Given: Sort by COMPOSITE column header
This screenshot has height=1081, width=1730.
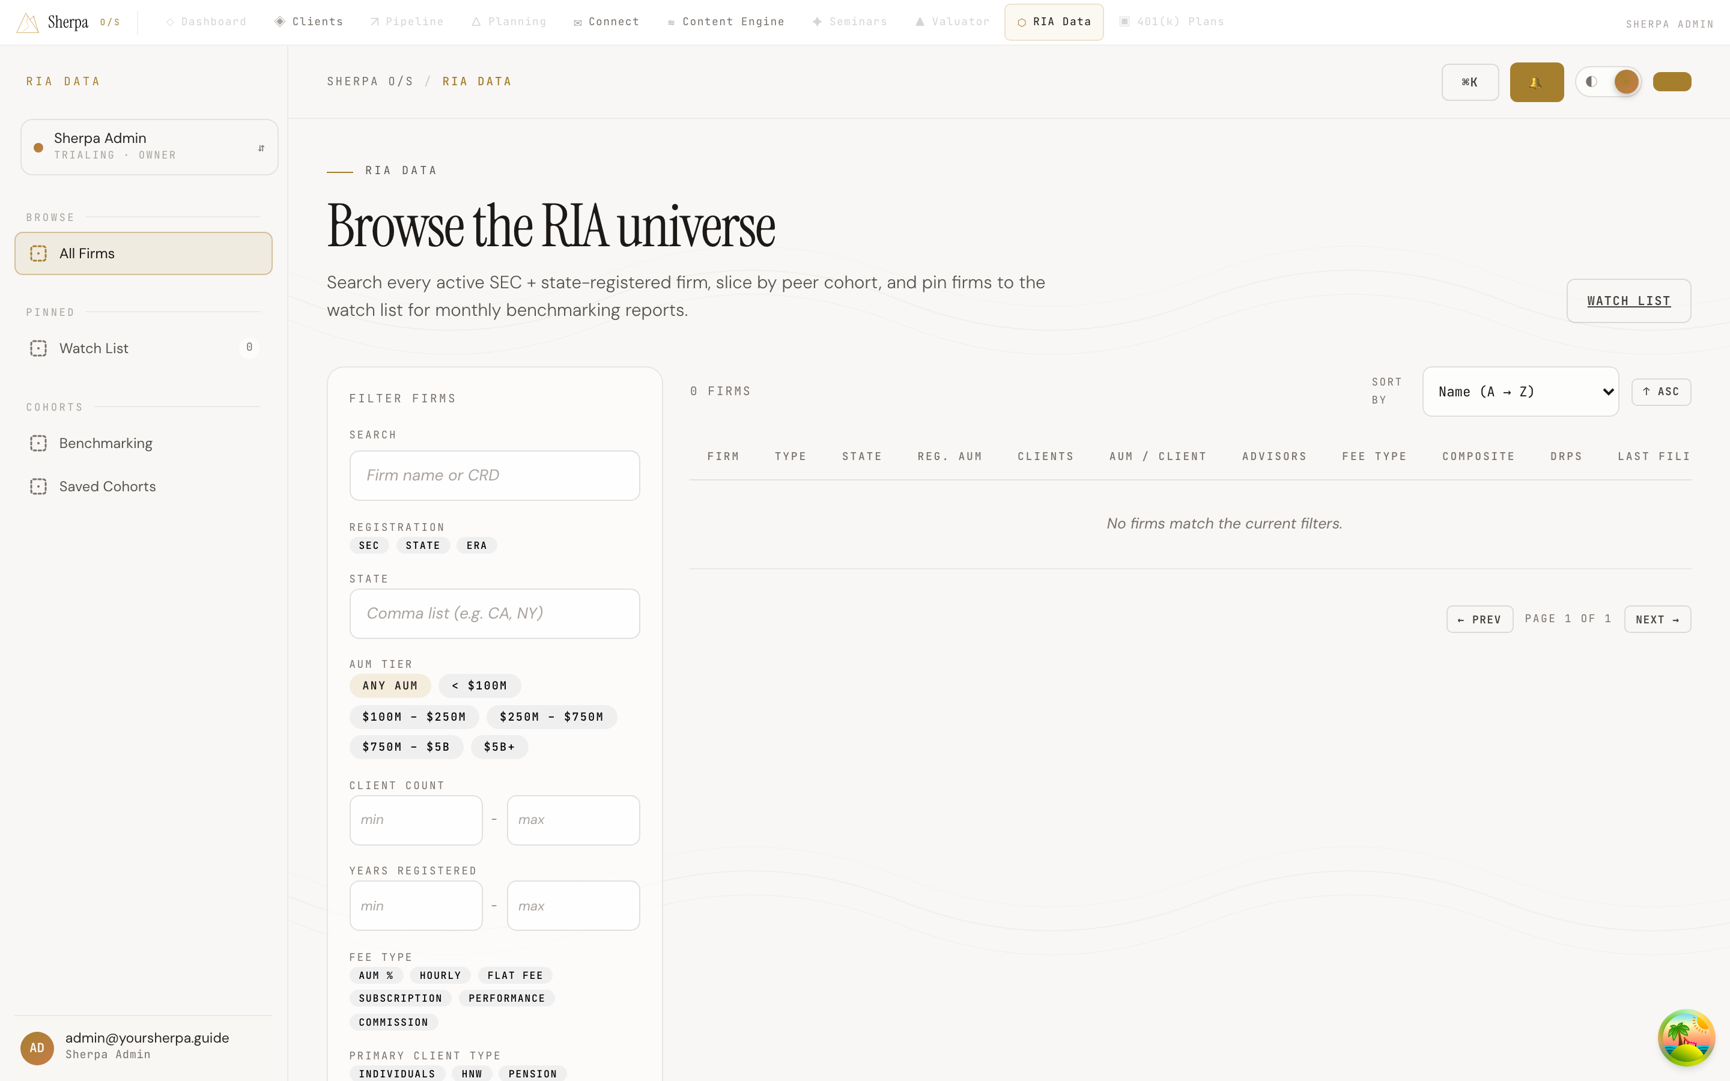Looking at the screenshot, I should pos(1478,456).
